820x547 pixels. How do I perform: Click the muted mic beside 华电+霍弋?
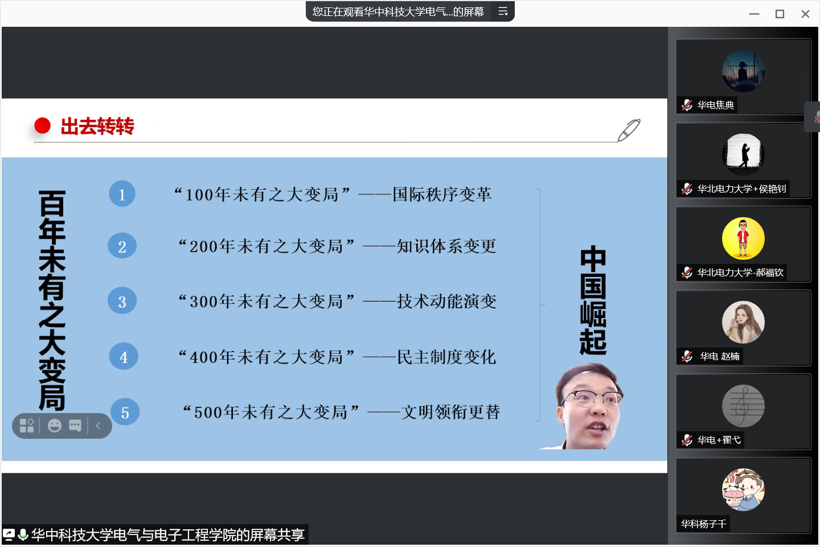pyautogui.click(x=687, y=440)
